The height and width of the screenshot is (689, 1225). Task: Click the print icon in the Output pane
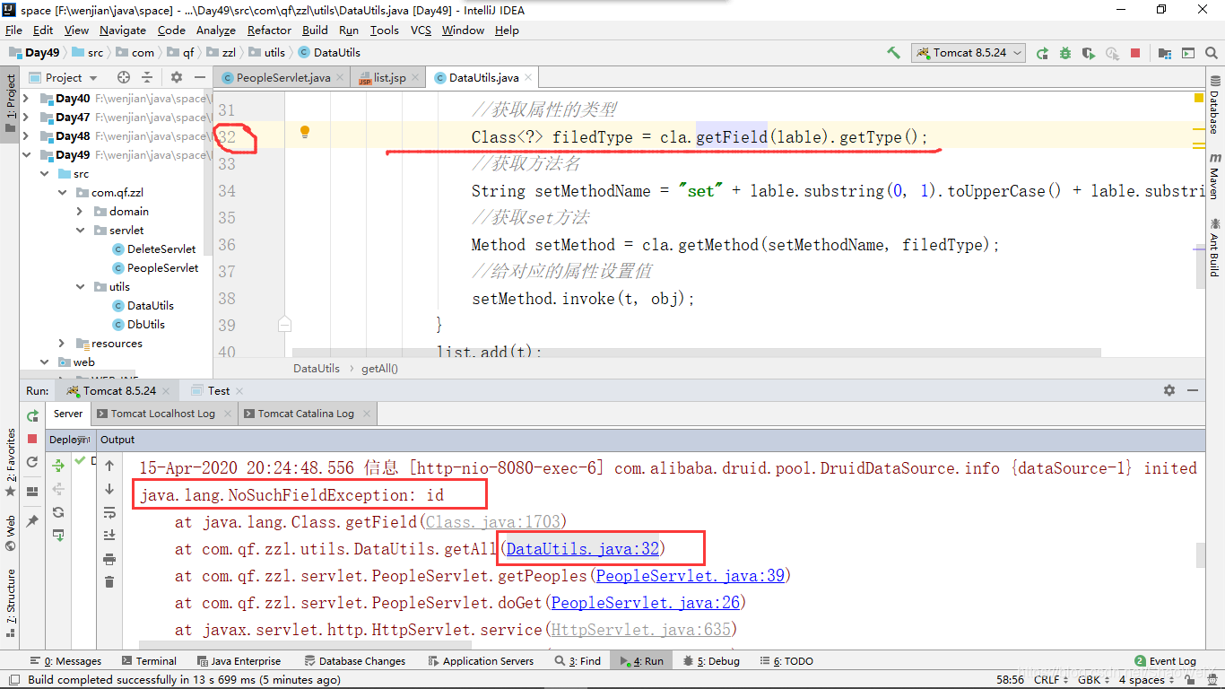click(109, 559)
